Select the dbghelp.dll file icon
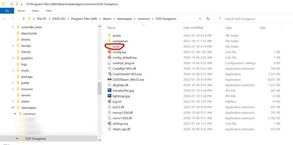The width and height of the screenshot is (293, 145). (110, 85)
